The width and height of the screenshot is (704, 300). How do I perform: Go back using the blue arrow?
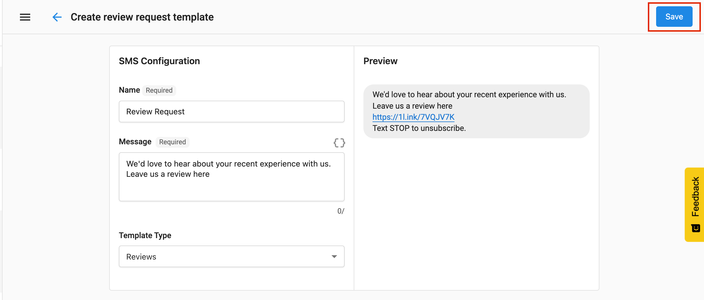57,17
